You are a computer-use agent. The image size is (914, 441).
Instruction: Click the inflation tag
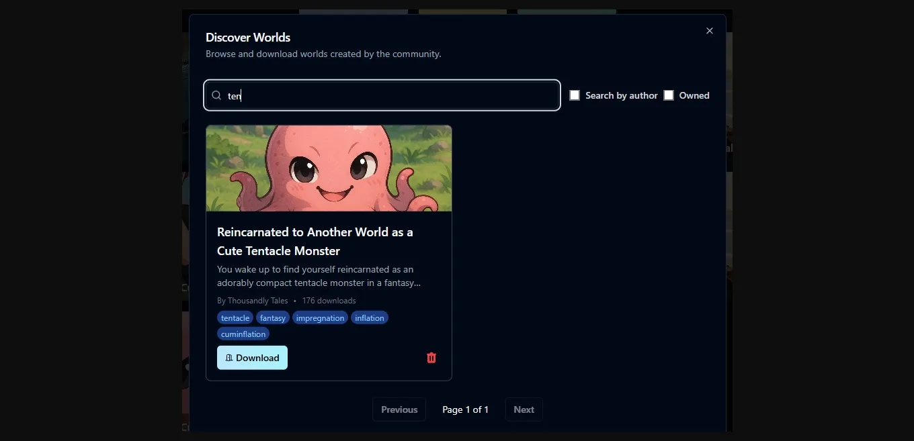tap(369, 317)
